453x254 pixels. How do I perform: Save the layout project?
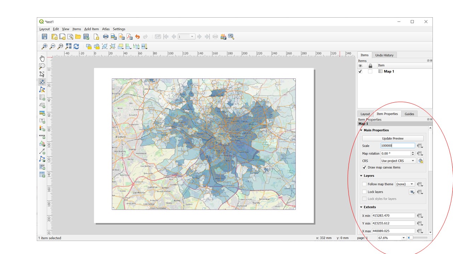click(x=45, y=37)
